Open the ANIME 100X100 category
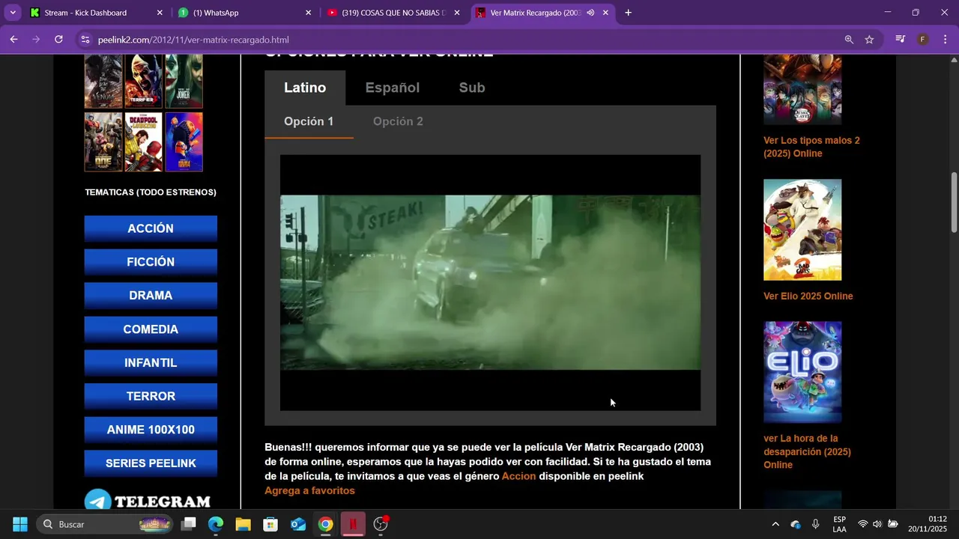Viewport: 959px width, 539px height. (151, 430)
